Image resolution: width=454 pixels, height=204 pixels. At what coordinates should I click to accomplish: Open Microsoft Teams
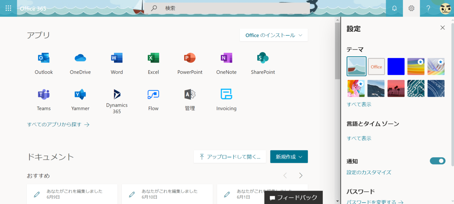point(44,99)
